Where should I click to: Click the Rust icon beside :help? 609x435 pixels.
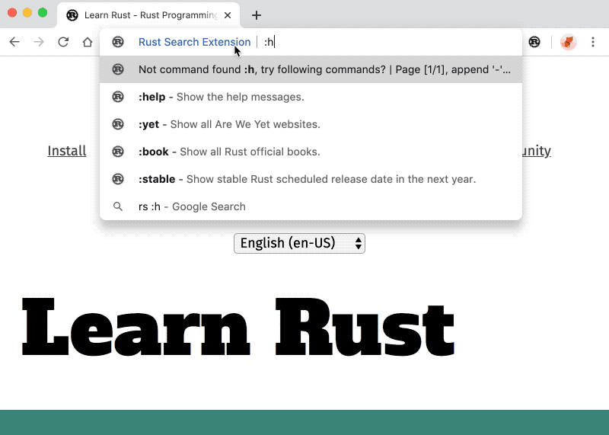pos(118,97)
